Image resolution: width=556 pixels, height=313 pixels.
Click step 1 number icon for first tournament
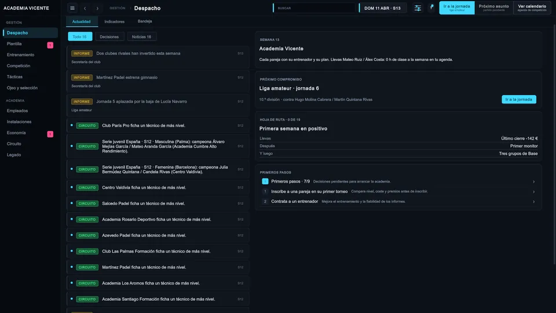click(x=265, y=191)
